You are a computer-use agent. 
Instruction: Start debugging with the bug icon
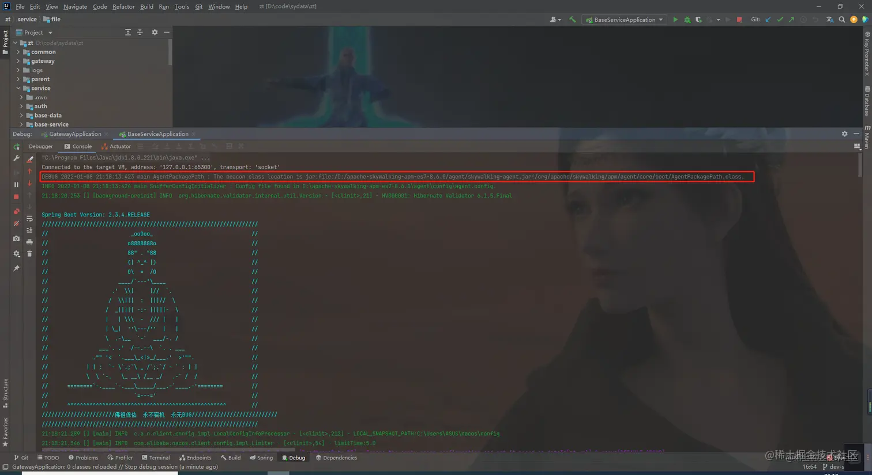[687, 20]
